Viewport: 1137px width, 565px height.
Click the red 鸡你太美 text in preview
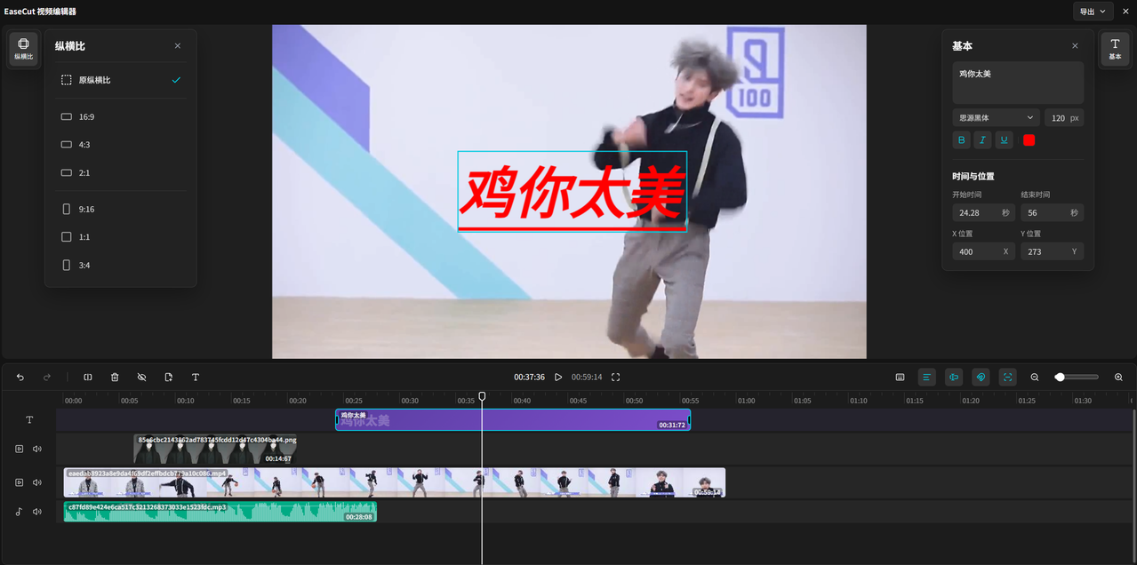574,193
